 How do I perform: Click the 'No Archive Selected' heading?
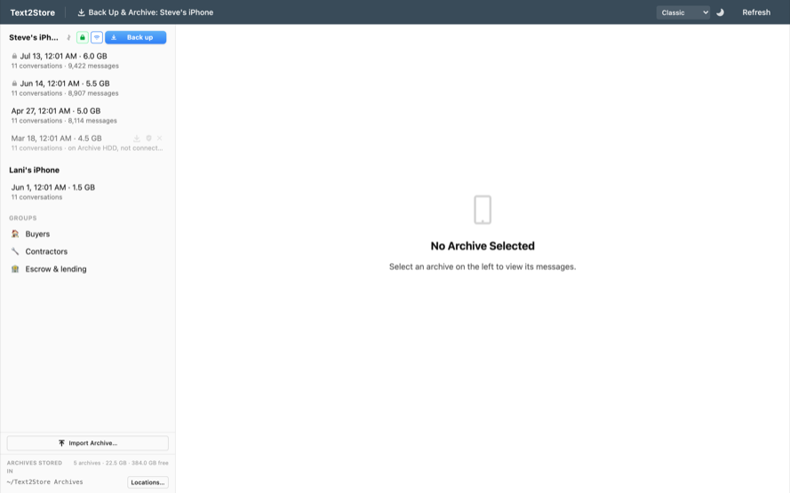tap(483, 246)
